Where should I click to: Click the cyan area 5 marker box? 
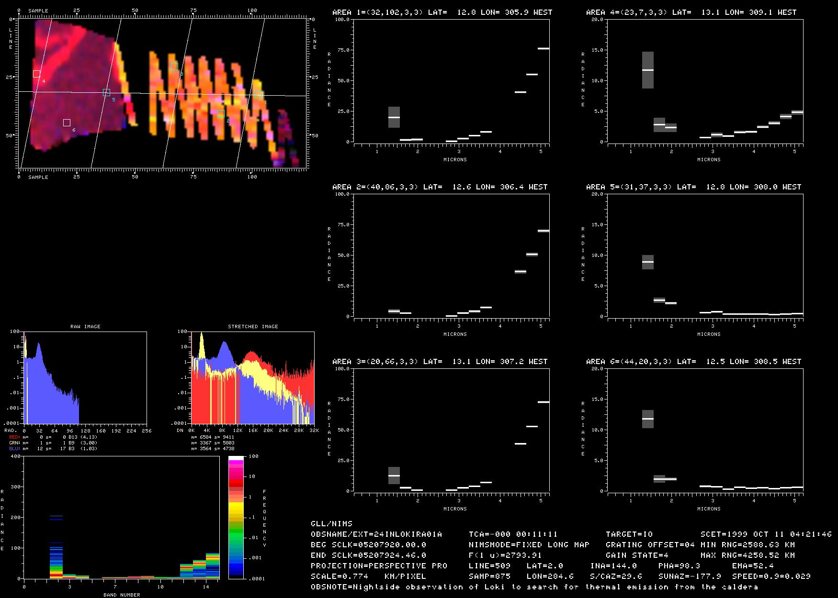[x=106, y=93]
